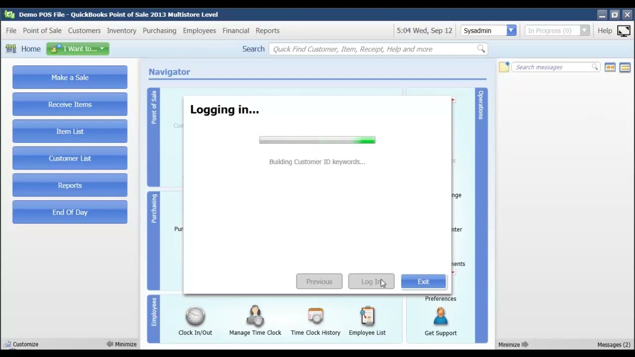Click the magnifier in Search messages box
Image resolution: width=635 pixels, height=357 pixels.
(595, 67)
